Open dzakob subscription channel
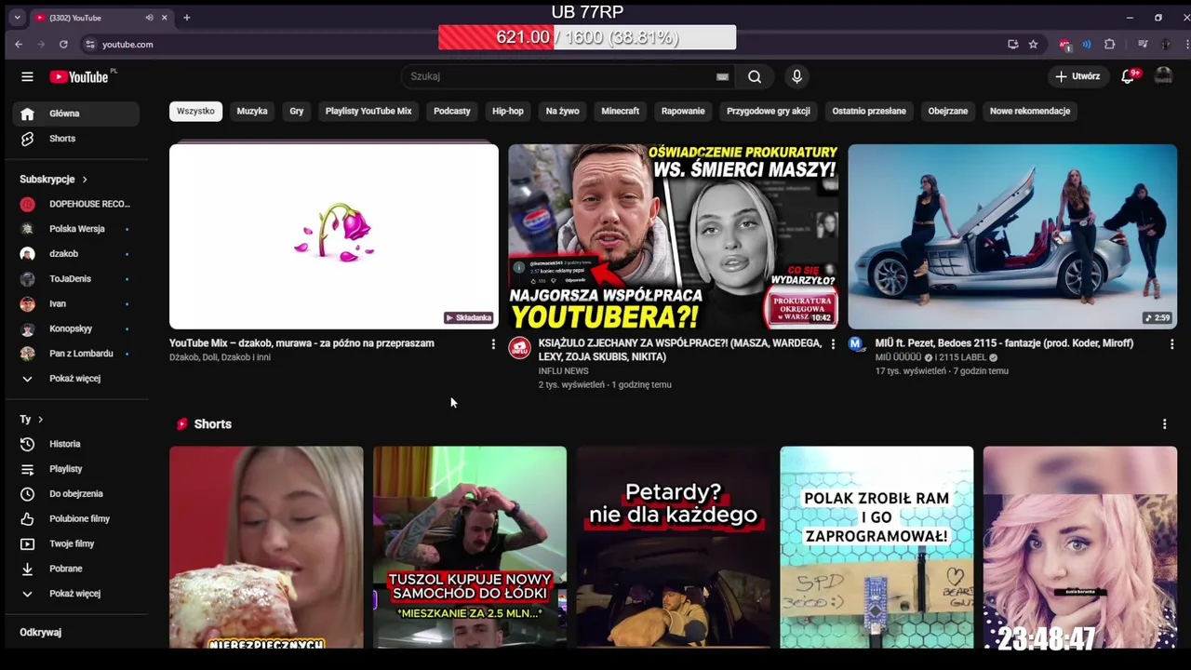This screenshot has height=670, width=1191. coord(76,254)
